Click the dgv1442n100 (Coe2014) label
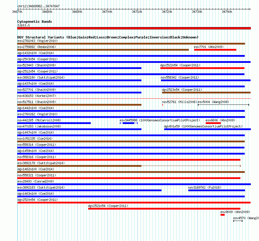This screenshot has width=259, height=241. click(x=36, y=108)
